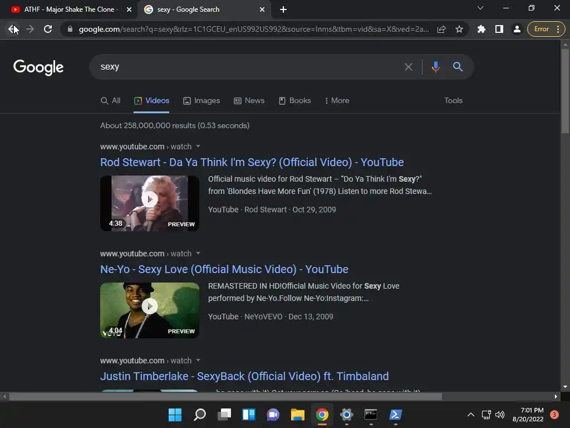The height and width of the screenshot is (428, 570).
Task: Go back with the browser back arrow
Action: click(13, 29)
